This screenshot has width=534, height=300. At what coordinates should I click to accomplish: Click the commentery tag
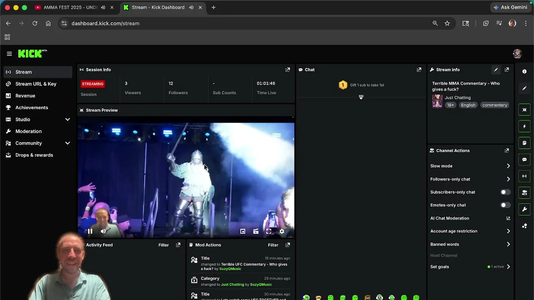pyautogui.click(x=495, y=105)
